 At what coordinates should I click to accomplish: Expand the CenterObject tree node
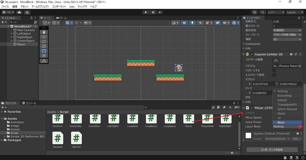pos(12,41)
